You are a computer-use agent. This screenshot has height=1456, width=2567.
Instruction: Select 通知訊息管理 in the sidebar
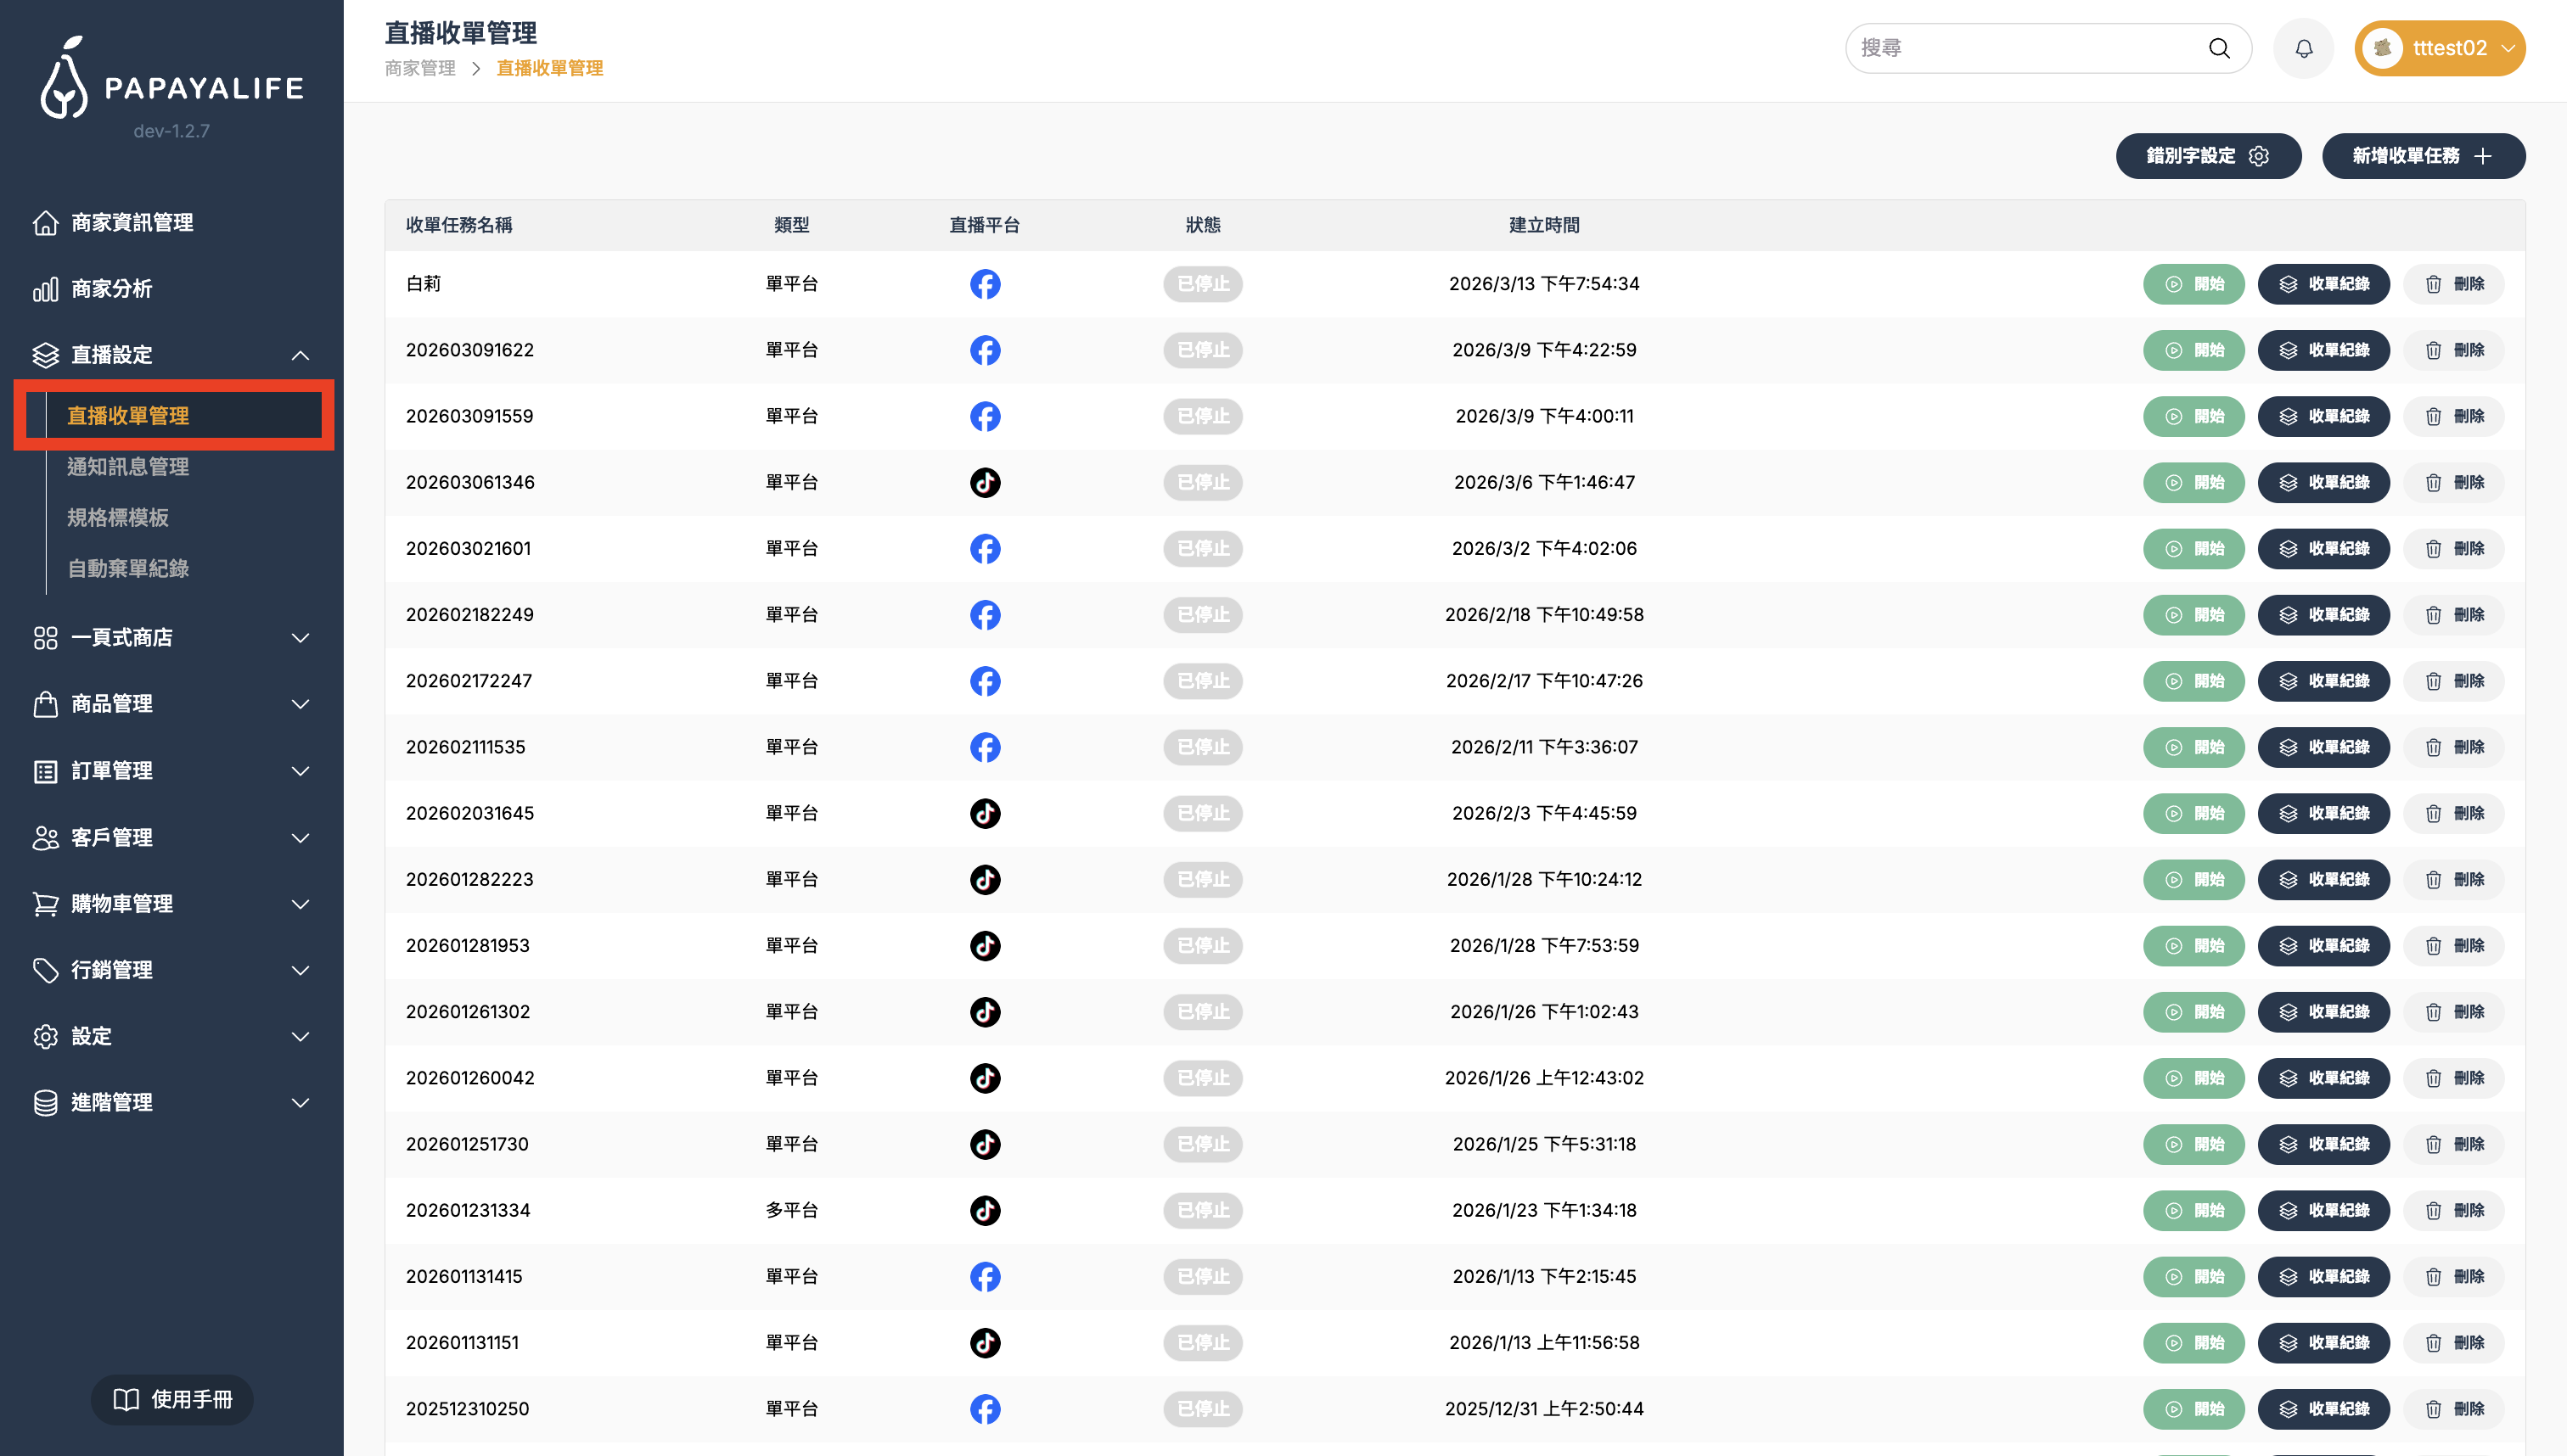128,466
